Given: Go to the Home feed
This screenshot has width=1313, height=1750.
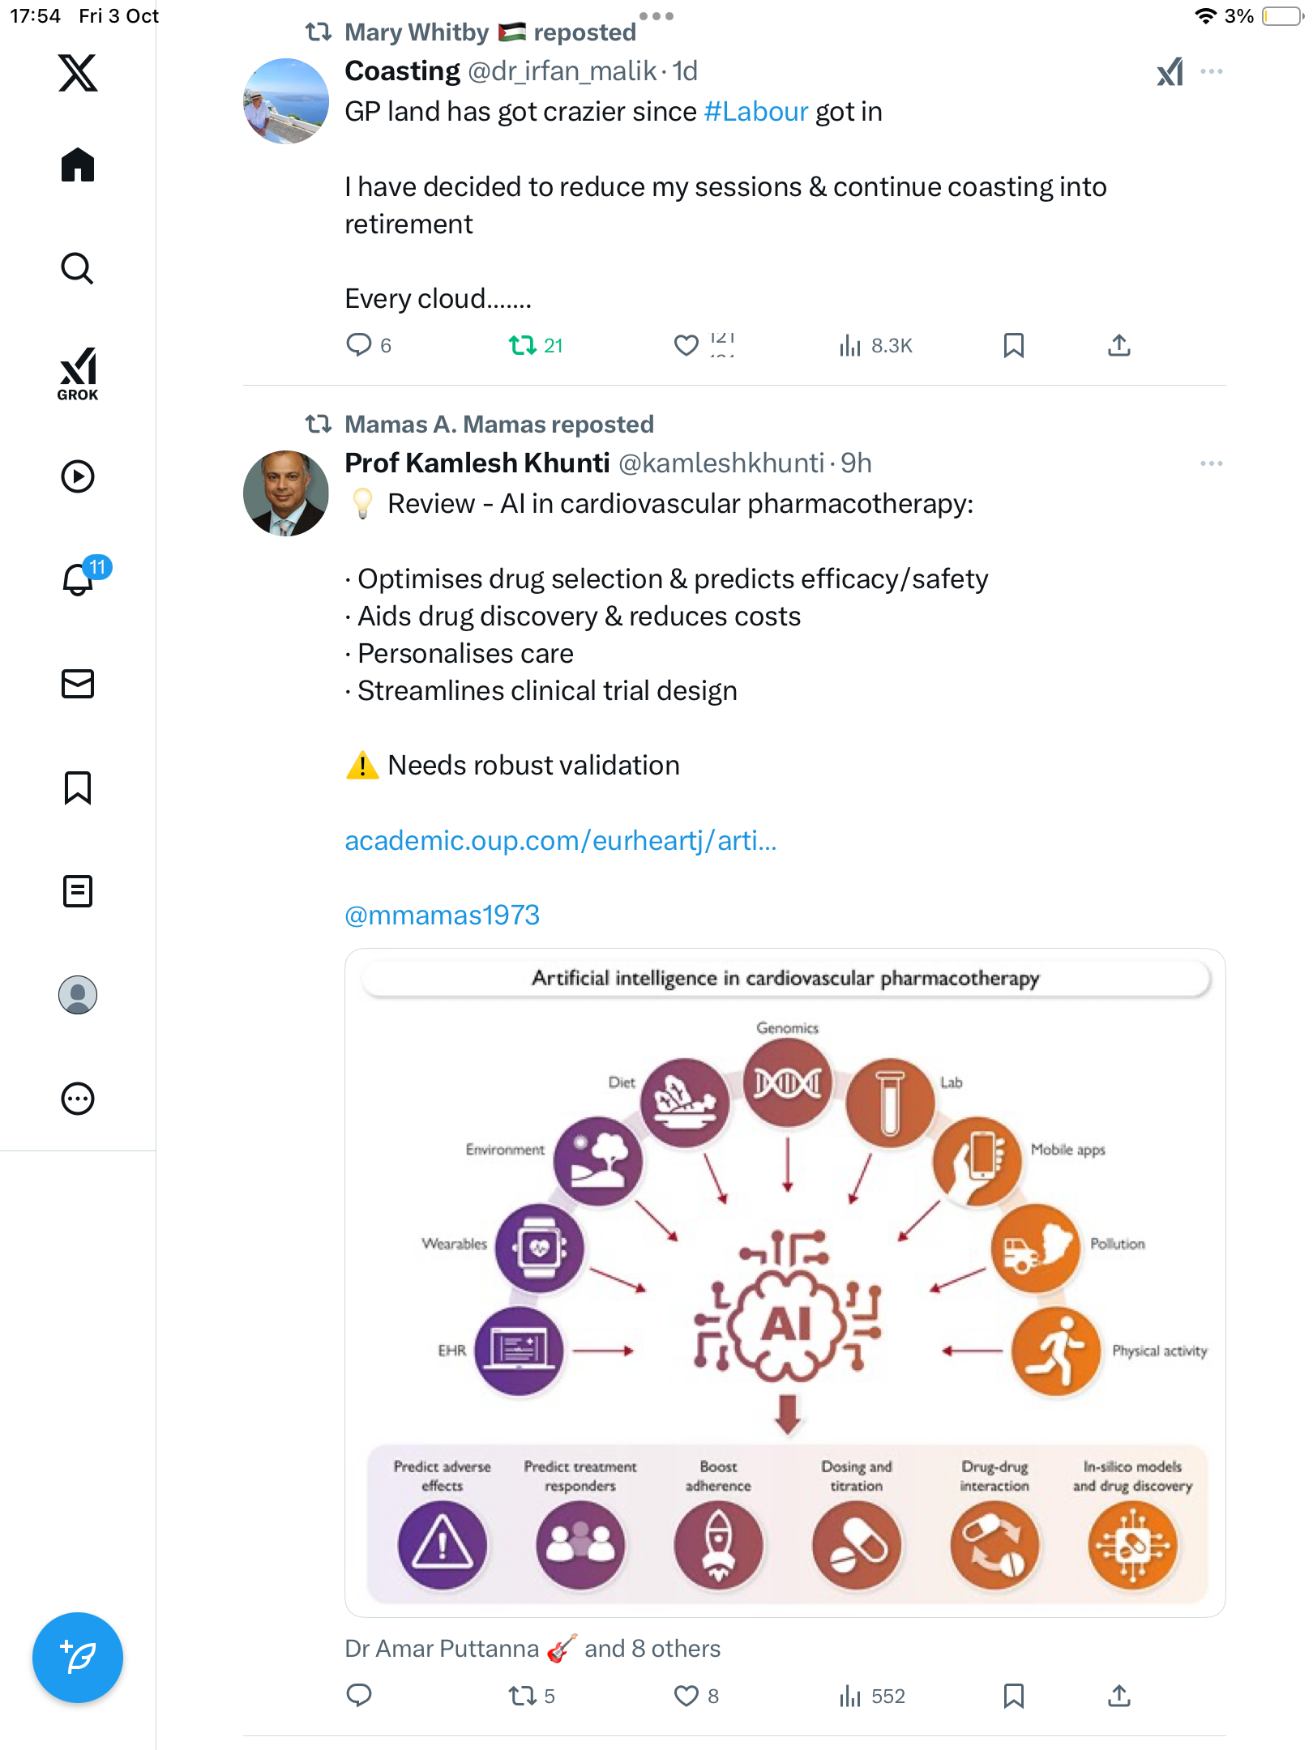Looking at the screenshot, I should pos(78,165).
